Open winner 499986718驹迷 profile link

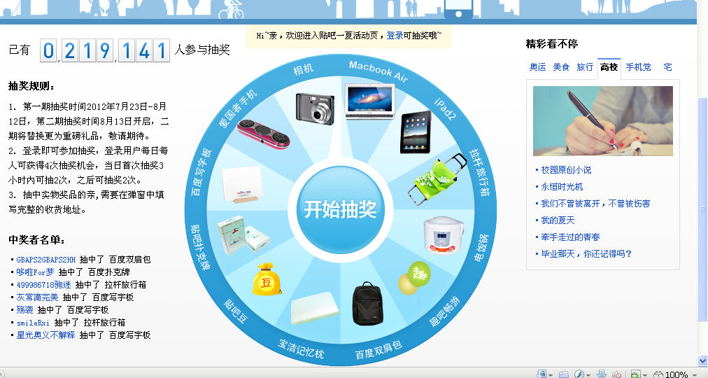click(x=44, y=285)
